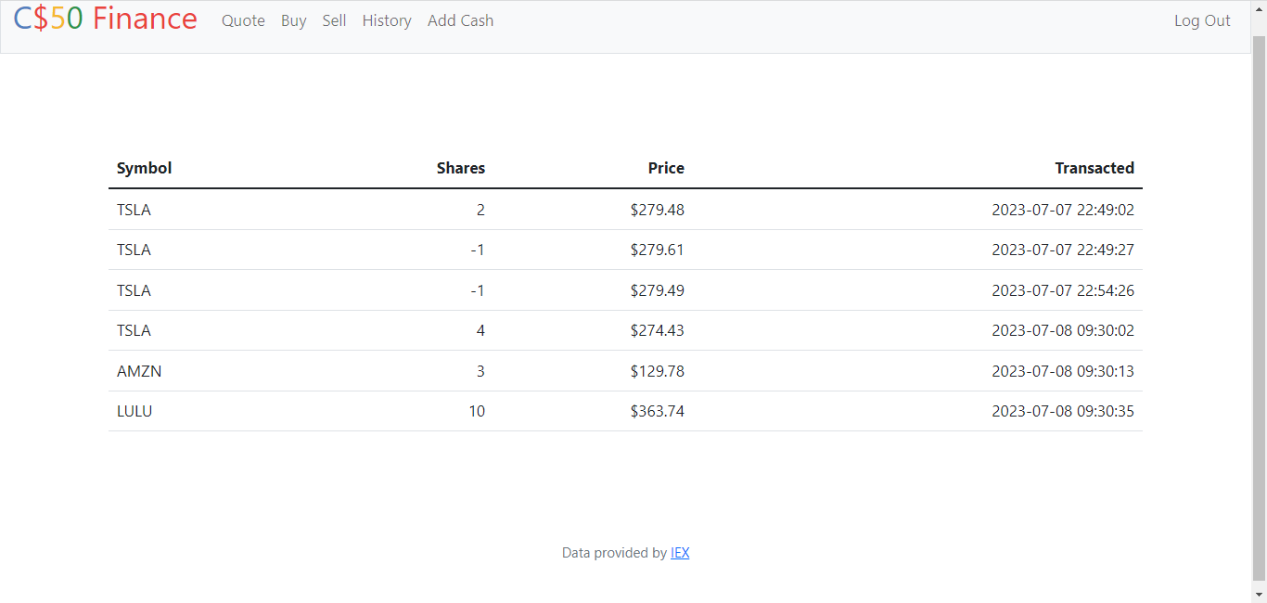Follow the IEX data provider link
Image resolution: width=1267 pixels, height=603 pixels.
[x=680, y=553]
